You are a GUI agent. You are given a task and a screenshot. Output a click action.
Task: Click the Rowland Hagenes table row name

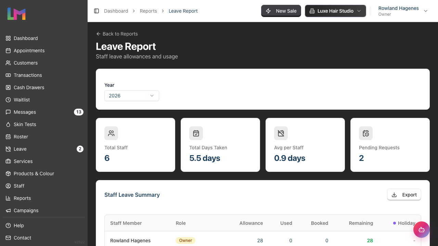click(x=130, y=241)
